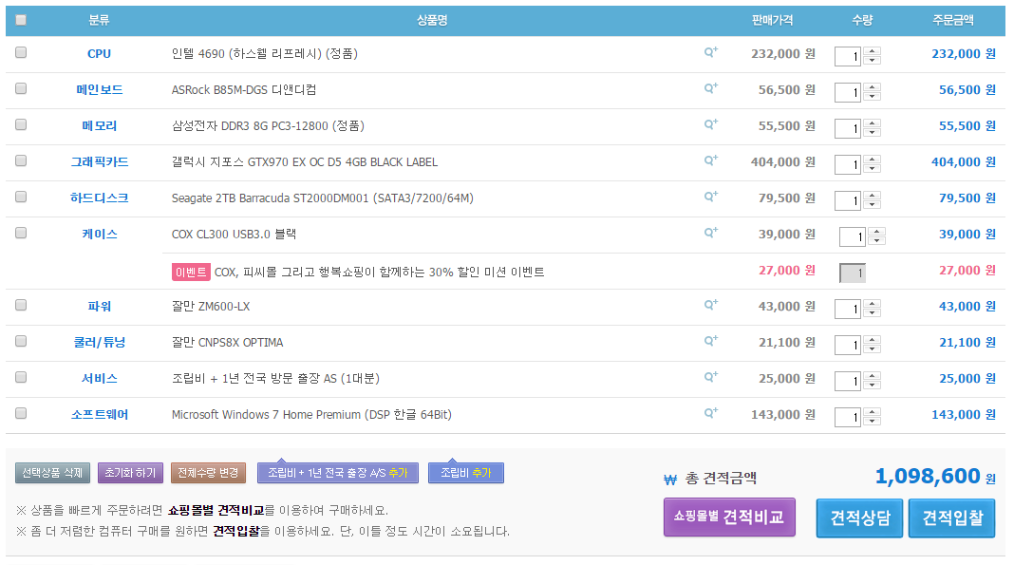Click quantity field for 서비스 row
Screen dimensions: 1014x565
847,381
